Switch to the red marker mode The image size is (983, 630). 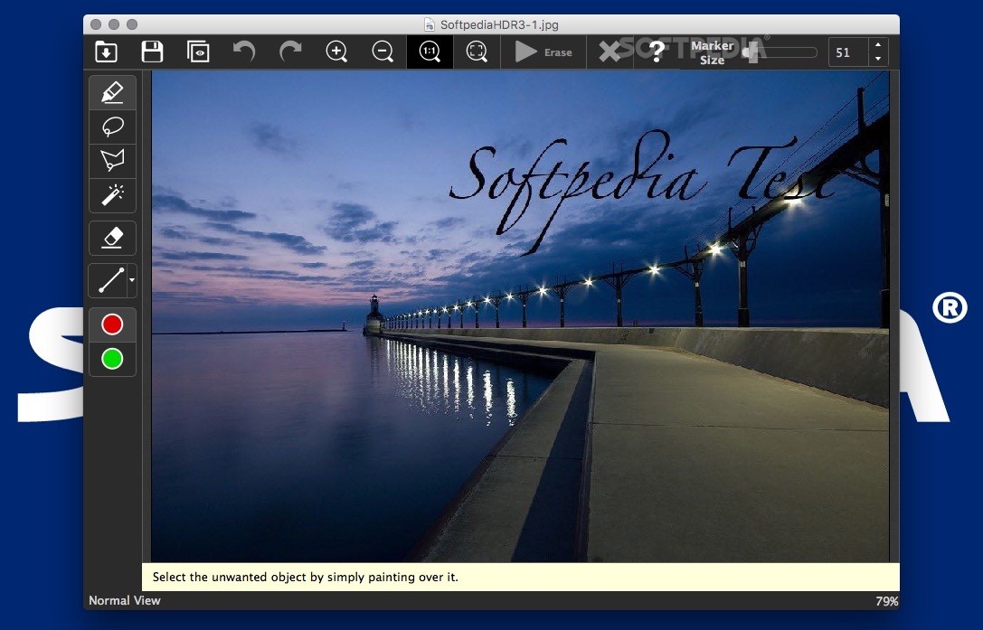pos(112,324)
